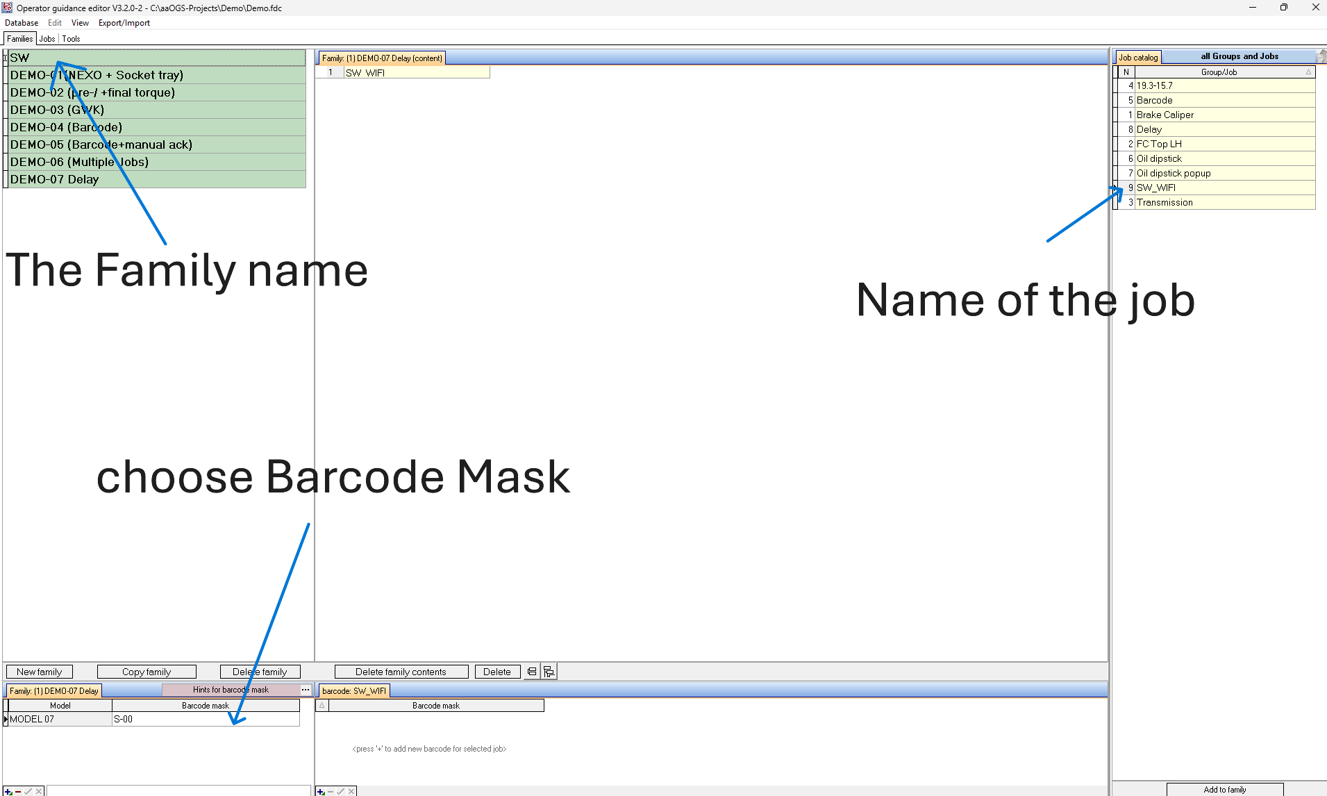Image resolution: width=1327 pixels, height=796 pixels.
Task: Click the sort triangle header in barcode panel
Action: tap(322, 706)
